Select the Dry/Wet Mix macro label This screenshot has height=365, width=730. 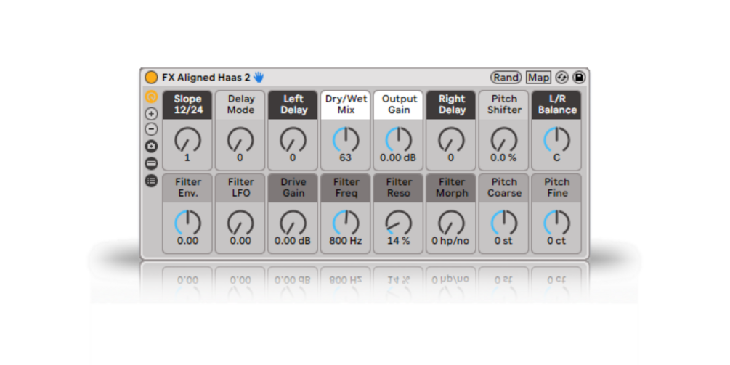346,104
